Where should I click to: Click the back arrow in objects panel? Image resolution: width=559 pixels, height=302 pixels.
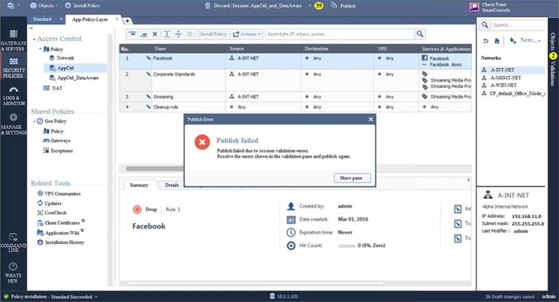click(487, 41)
